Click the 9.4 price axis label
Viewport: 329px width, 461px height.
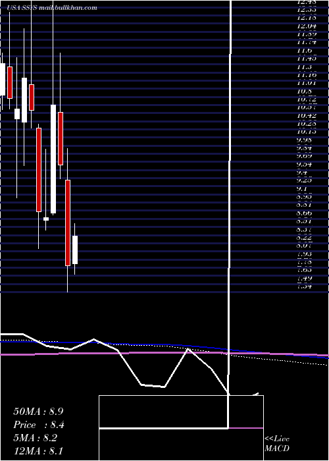[303, 172]
